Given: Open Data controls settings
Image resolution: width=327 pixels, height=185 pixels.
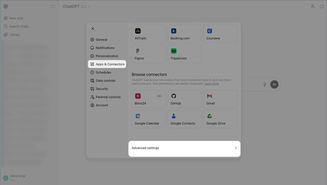Looking at the screenshot, I should coord(106,81).
